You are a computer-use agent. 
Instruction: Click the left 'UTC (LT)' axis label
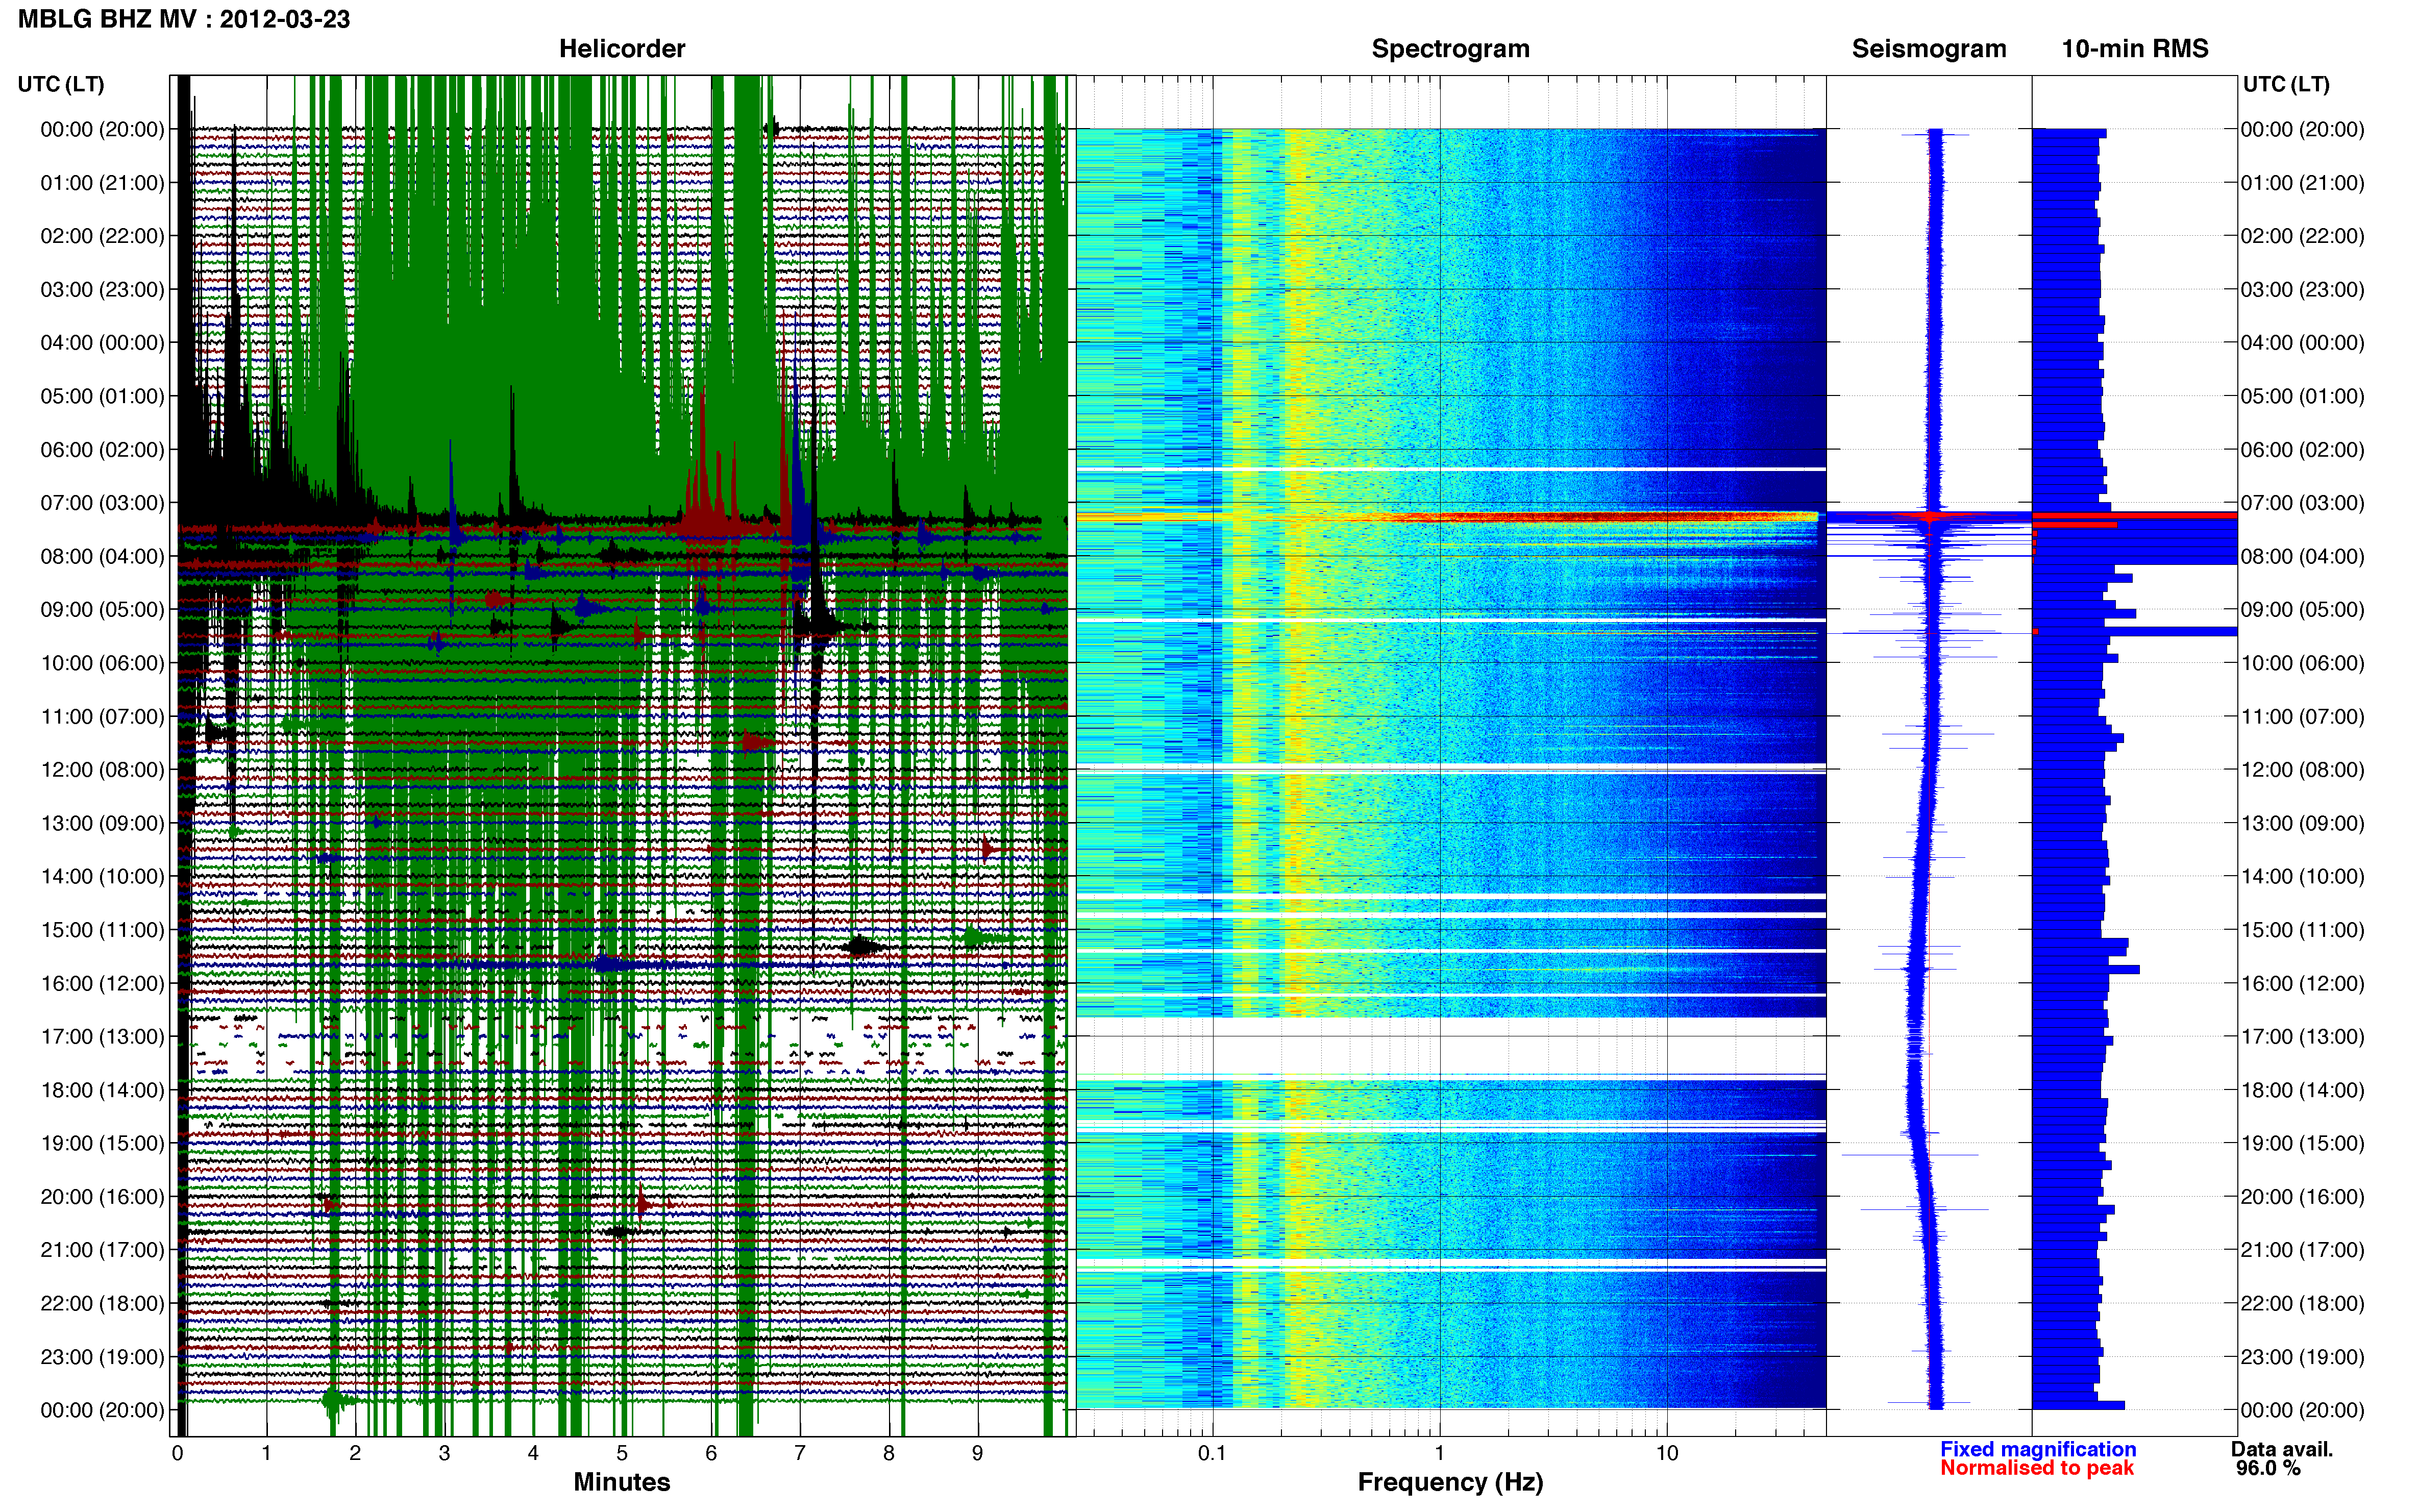point(61,84)
